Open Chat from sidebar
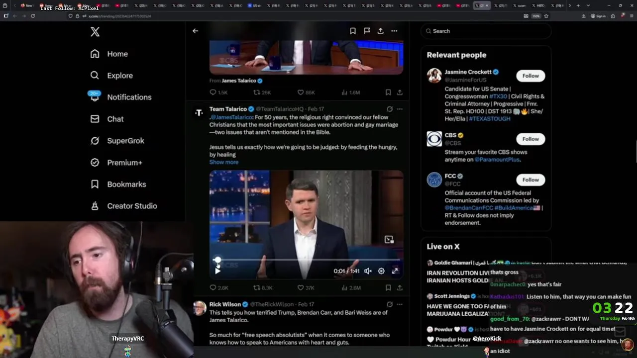 point(106,119)
